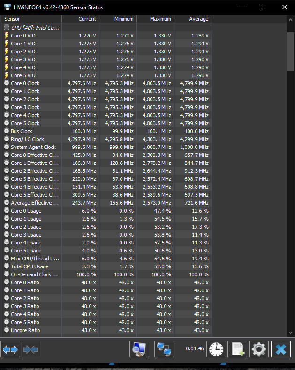
Task: Select the Core 4 VID row
Action: tap(106, 67)
